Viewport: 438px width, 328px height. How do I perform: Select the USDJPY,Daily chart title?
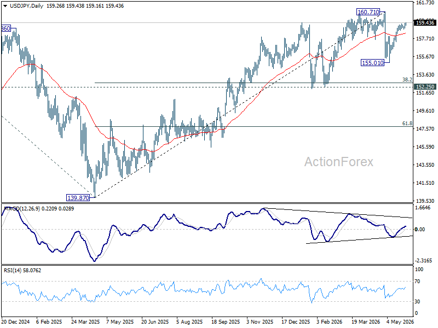26,6
